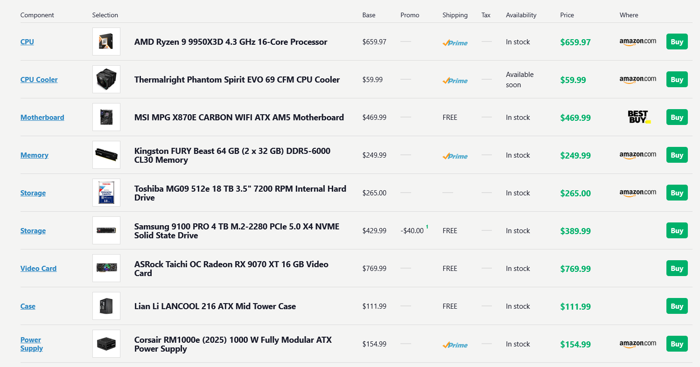Click the Promo column header
The height and width of the screenshot is (367, 700).
(x=410, y=15)
